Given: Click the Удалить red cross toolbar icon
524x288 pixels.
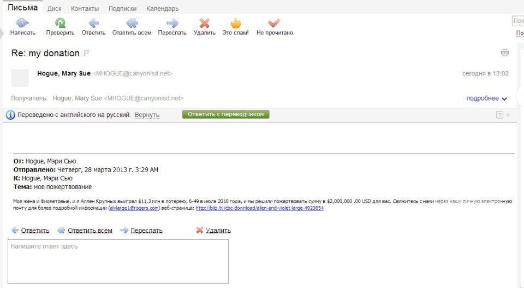Looking at the screenshot, I should (205, 23).
